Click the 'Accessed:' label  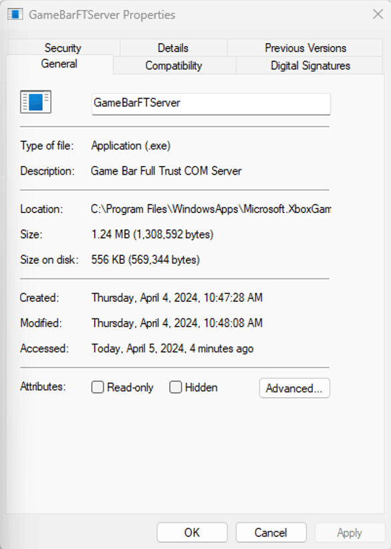click(x=44, y=348)
